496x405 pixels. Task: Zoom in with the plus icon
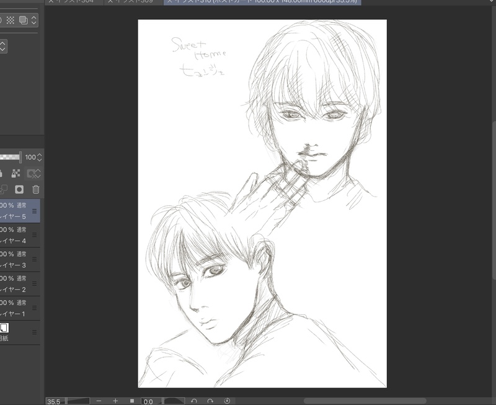click(115, 401)
